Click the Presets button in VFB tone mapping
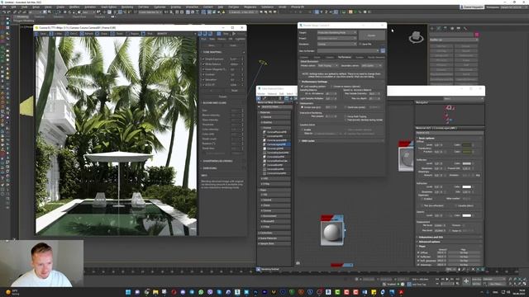Screen dimensions: 529x297 pyautogui.click(x=223, y=97)
